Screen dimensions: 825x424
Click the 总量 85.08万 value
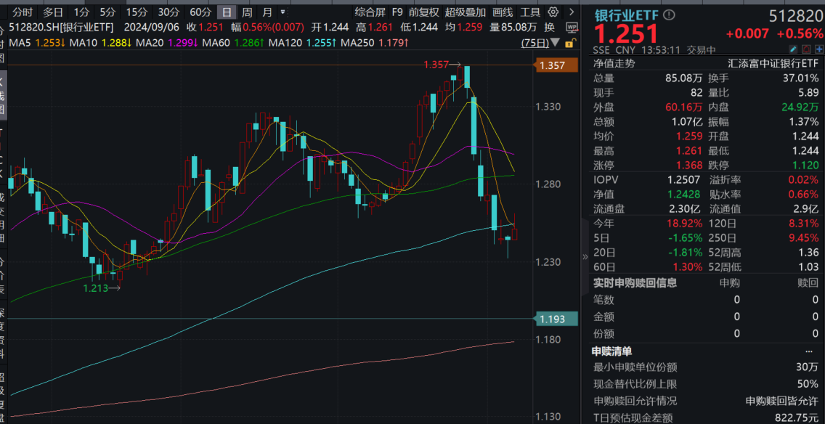(684, 78)
